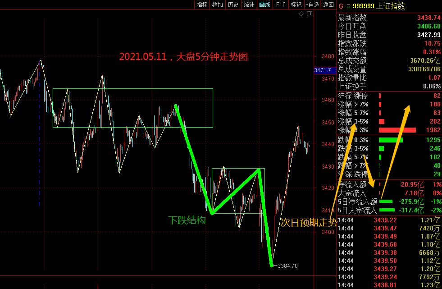Screen dimensions: 442x289
Task: Click the 统计 statistics button
Action: point(249,5)
